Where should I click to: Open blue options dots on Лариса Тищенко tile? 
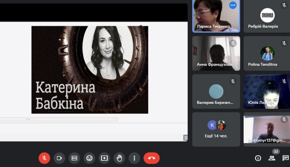[232, 5]
